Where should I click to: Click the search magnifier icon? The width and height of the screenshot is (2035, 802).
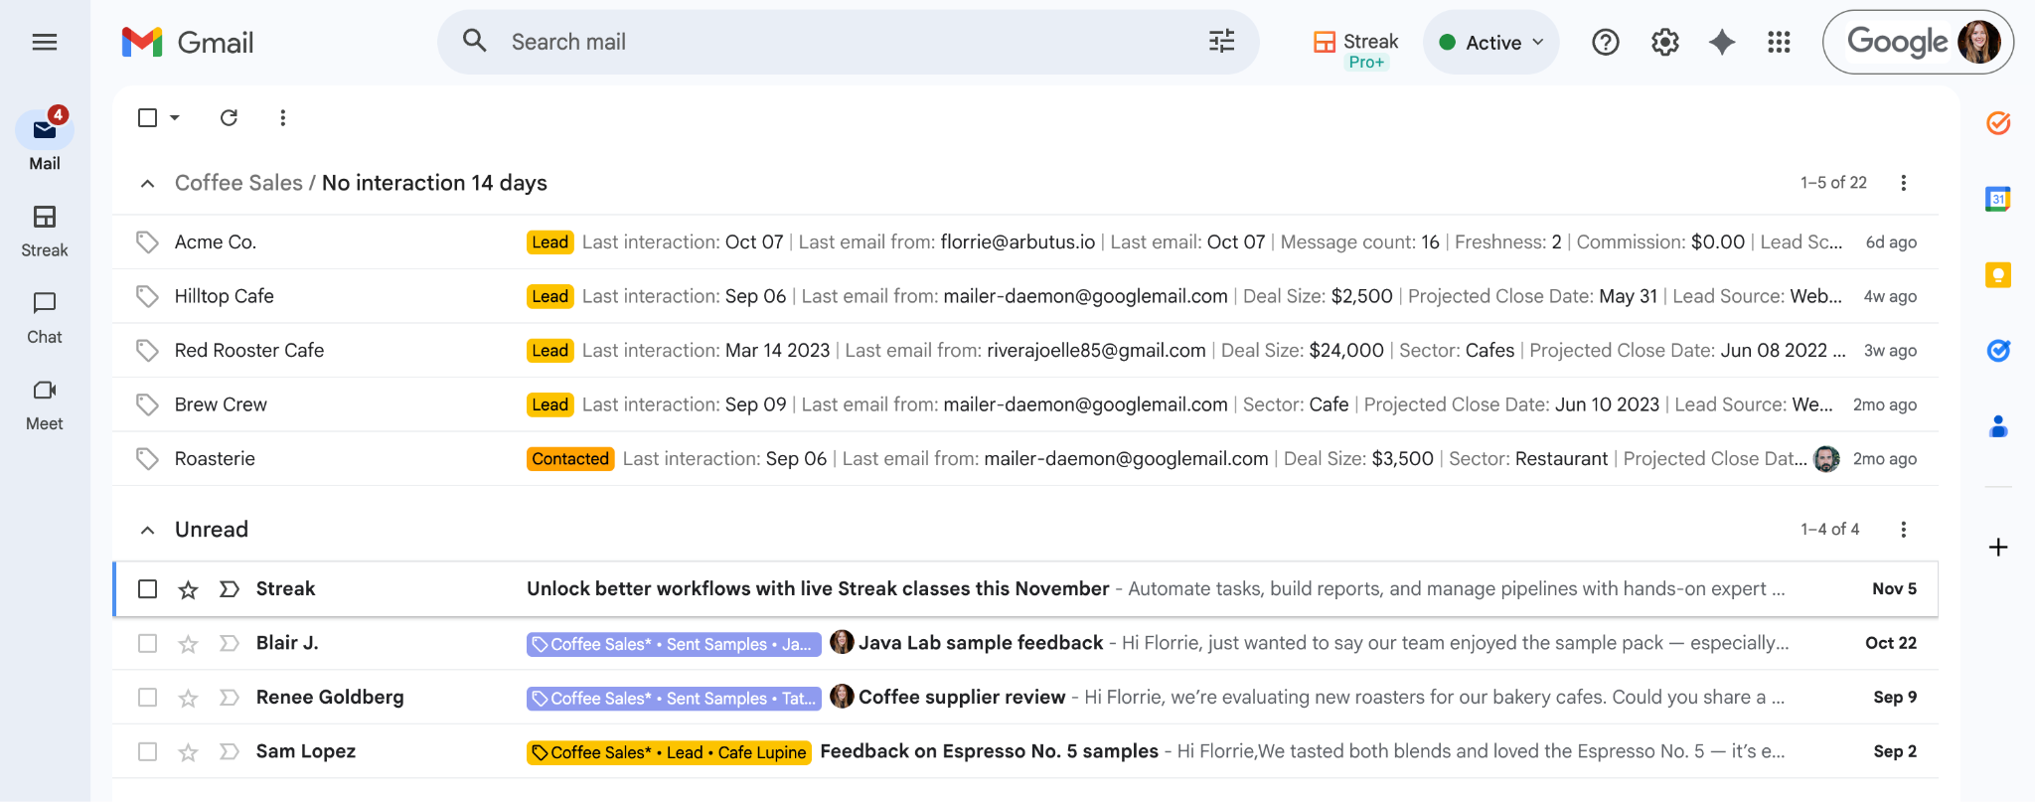pyautogui.click(x=475, y=41)
